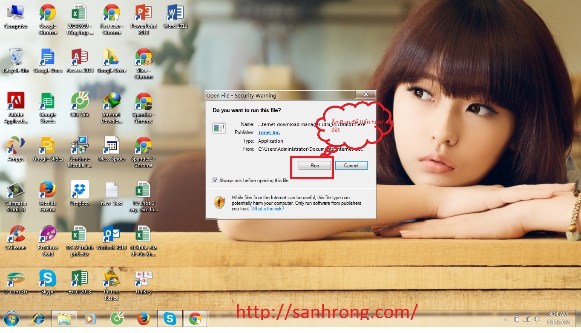Image resolution: width=581 pixels, height=333 pixels.
Task: Open the network signal tray icon
Action: pos(527,319)
